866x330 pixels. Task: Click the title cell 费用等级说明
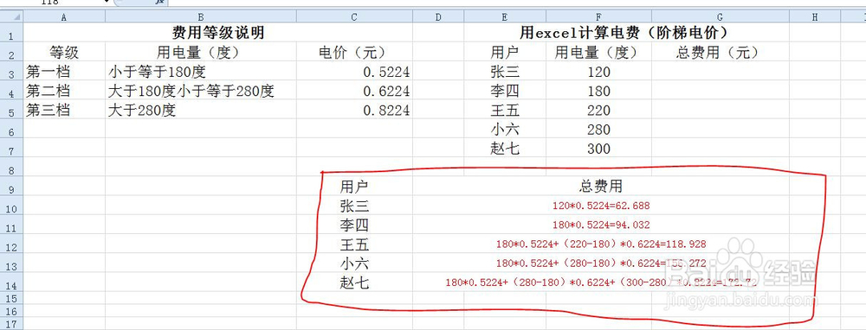pyautogui.click(x=218, y=33)
